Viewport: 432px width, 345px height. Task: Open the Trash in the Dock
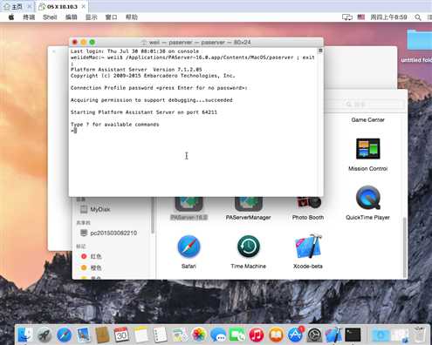pos(419,335)
